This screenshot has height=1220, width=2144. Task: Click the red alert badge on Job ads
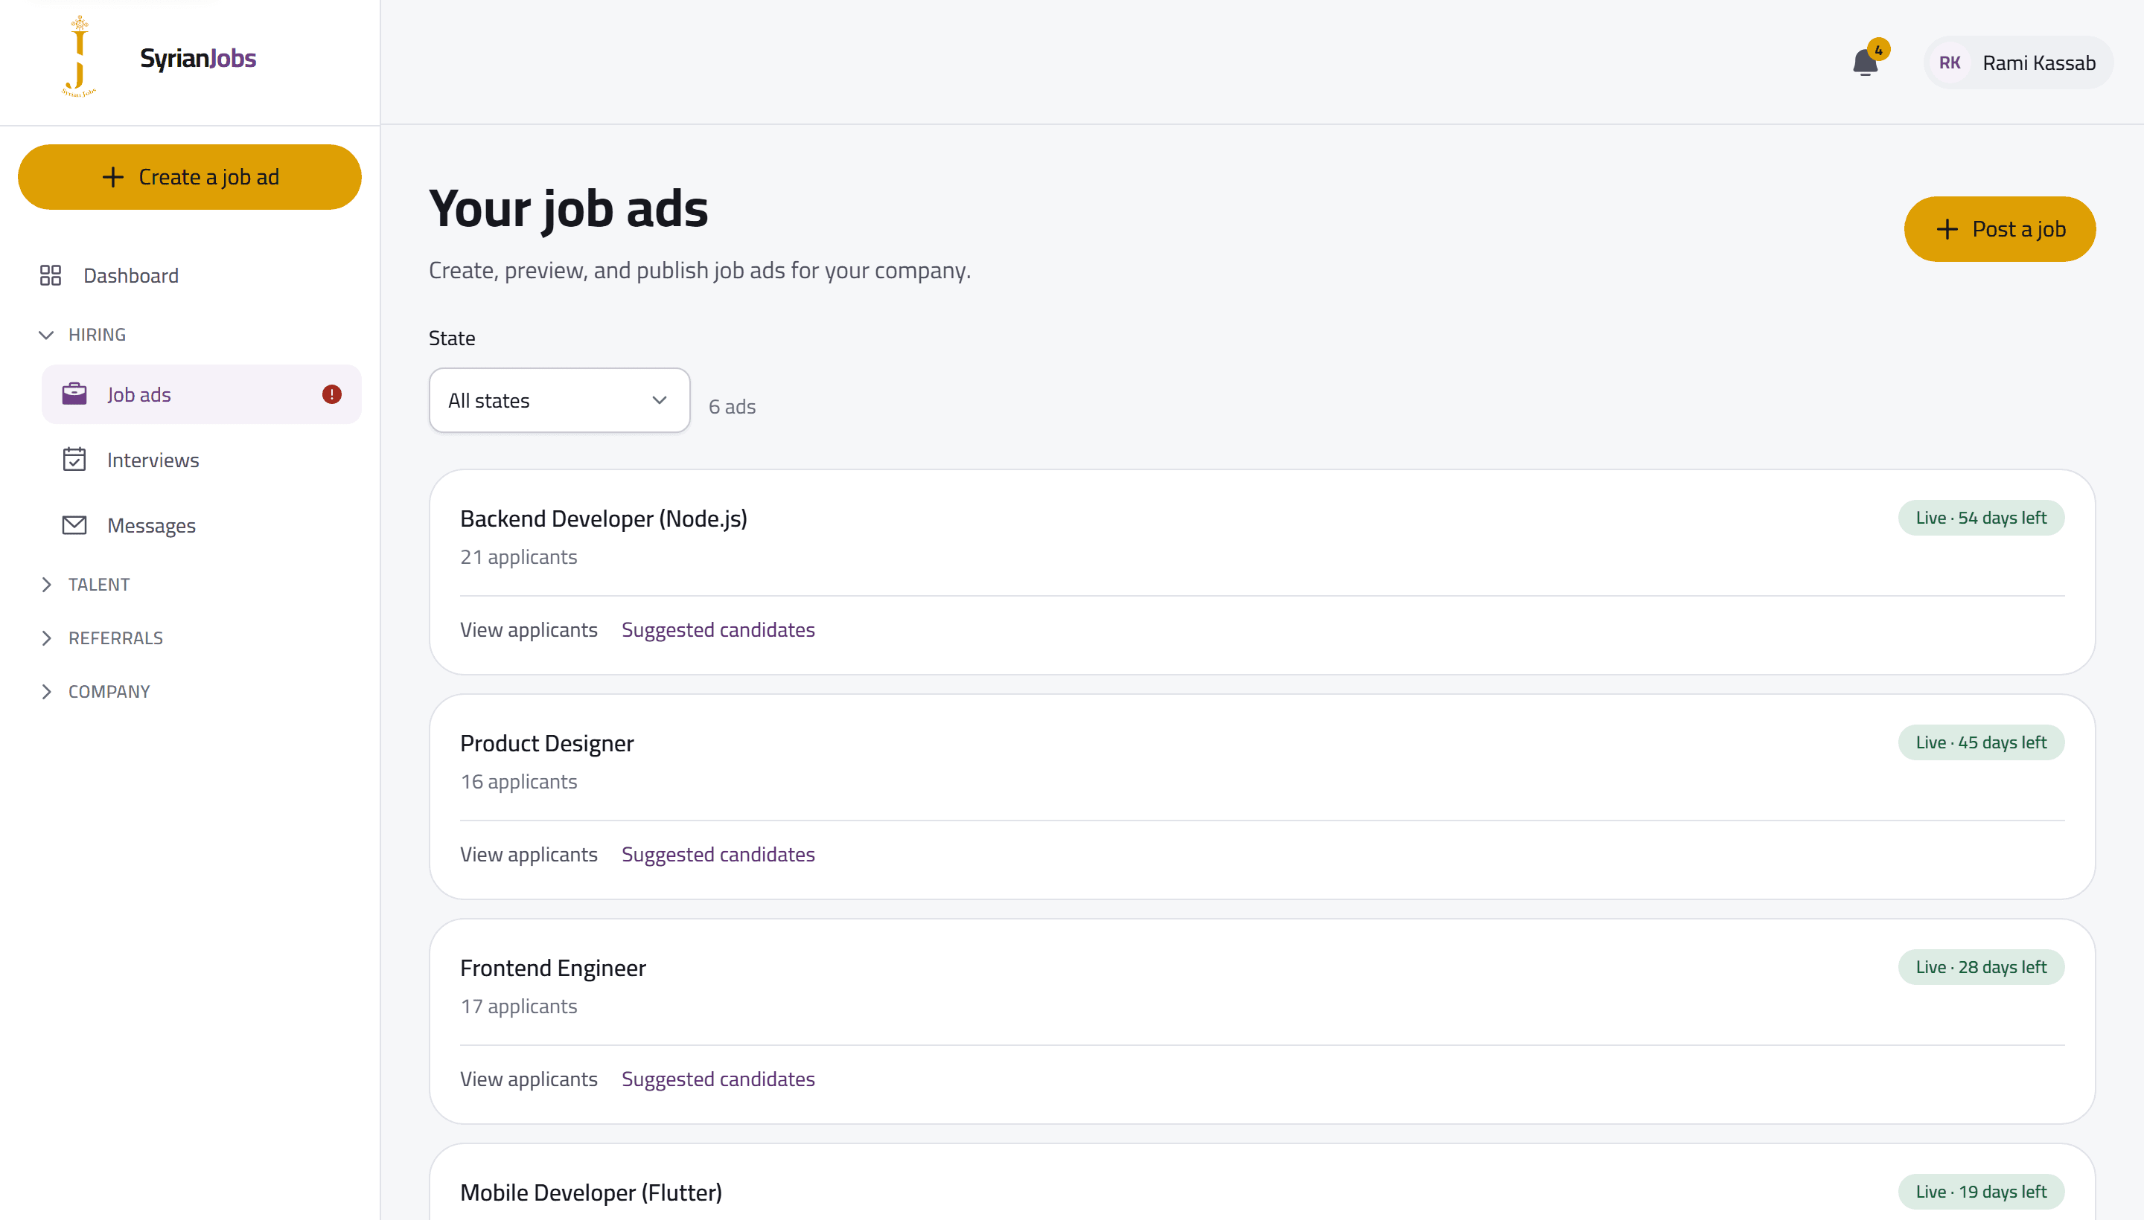(x=332, y=394)
